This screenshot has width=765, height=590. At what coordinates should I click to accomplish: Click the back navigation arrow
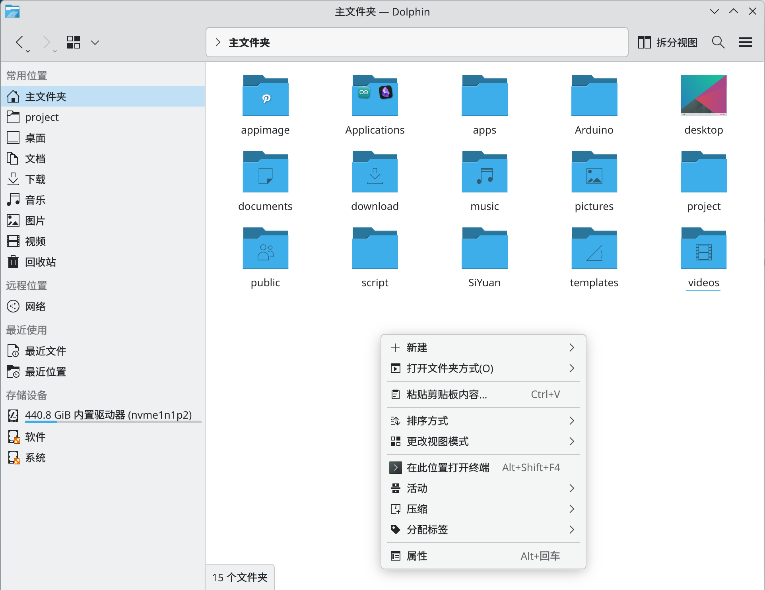[19, 42]
